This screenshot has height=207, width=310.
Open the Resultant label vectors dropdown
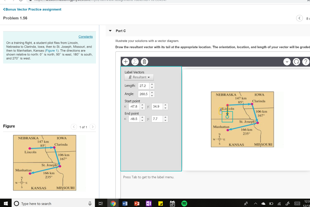pos(139,77)
